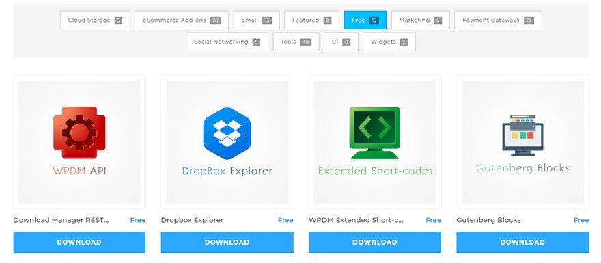Click the count badge 22 on Payment Gateways

pos(529,20)
